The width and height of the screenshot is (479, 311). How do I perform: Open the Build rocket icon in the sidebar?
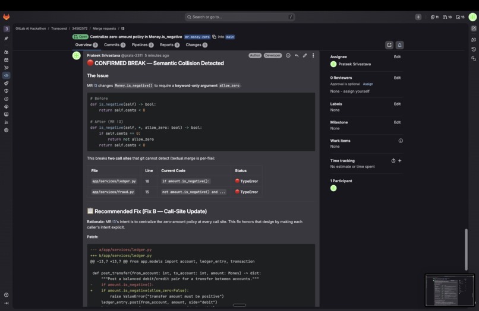(6, 83)
